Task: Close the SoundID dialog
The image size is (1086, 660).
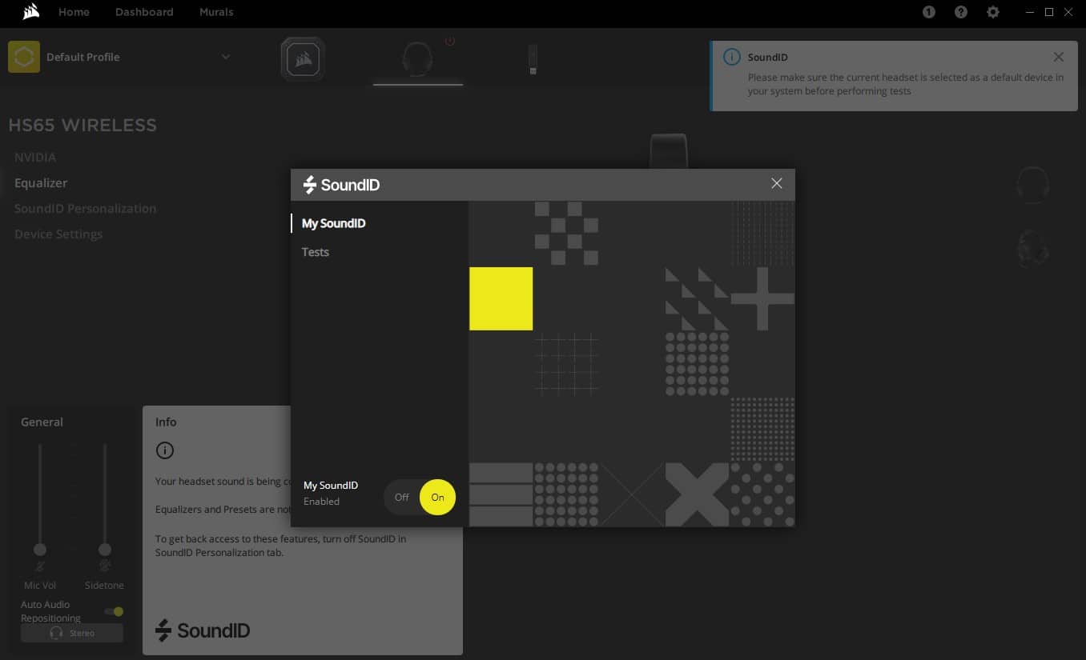Action: (x=776, y=183)
